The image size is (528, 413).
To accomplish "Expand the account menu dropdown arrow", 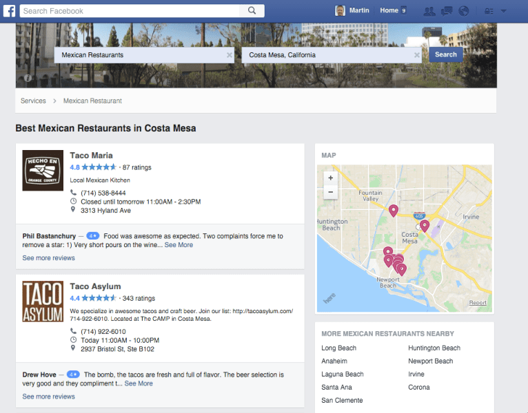I will 504,11.
